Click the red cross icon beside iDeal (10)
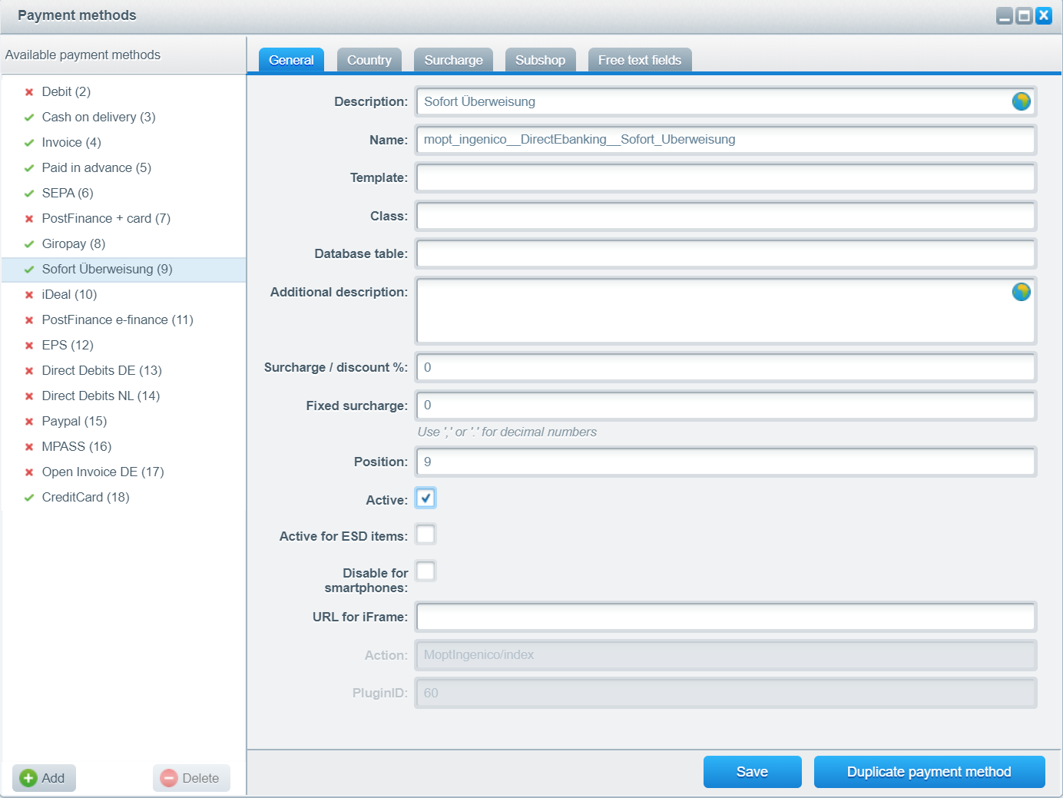 tap(29, 295)
